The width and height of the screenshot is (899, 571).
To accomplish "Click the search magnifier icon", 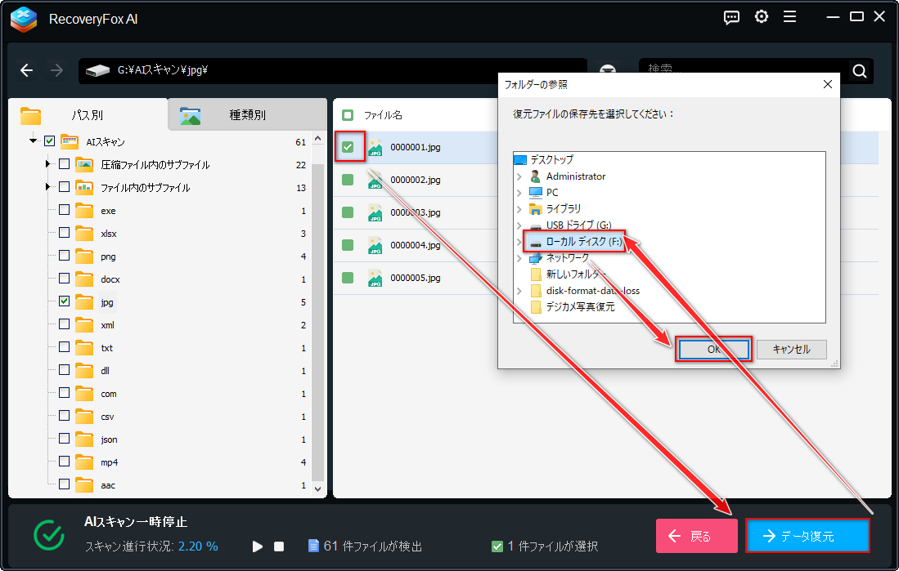I will tap(859, 71).
